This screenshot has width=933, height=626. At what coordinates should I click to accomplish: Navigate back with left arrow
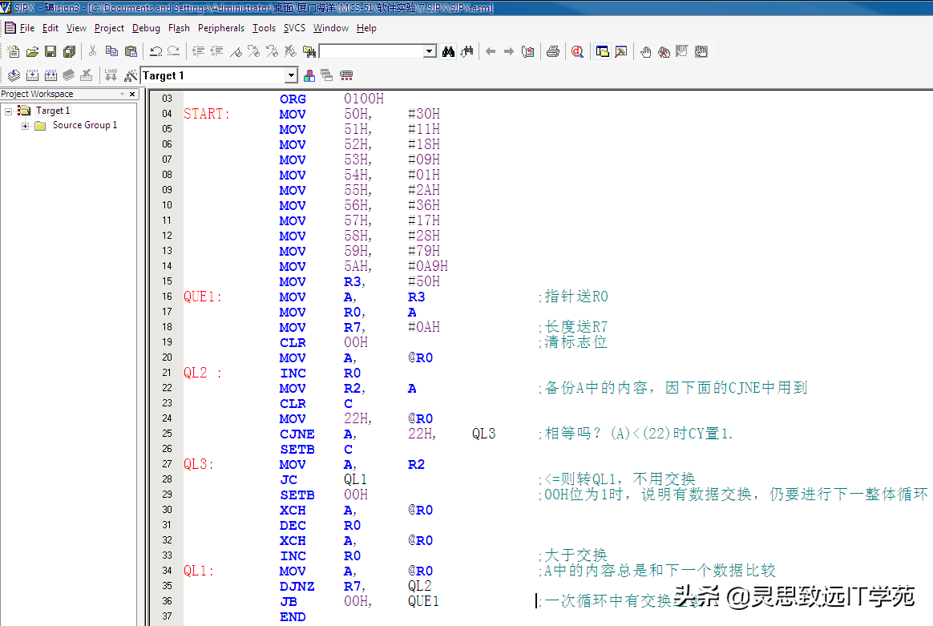tap(491, 52)
